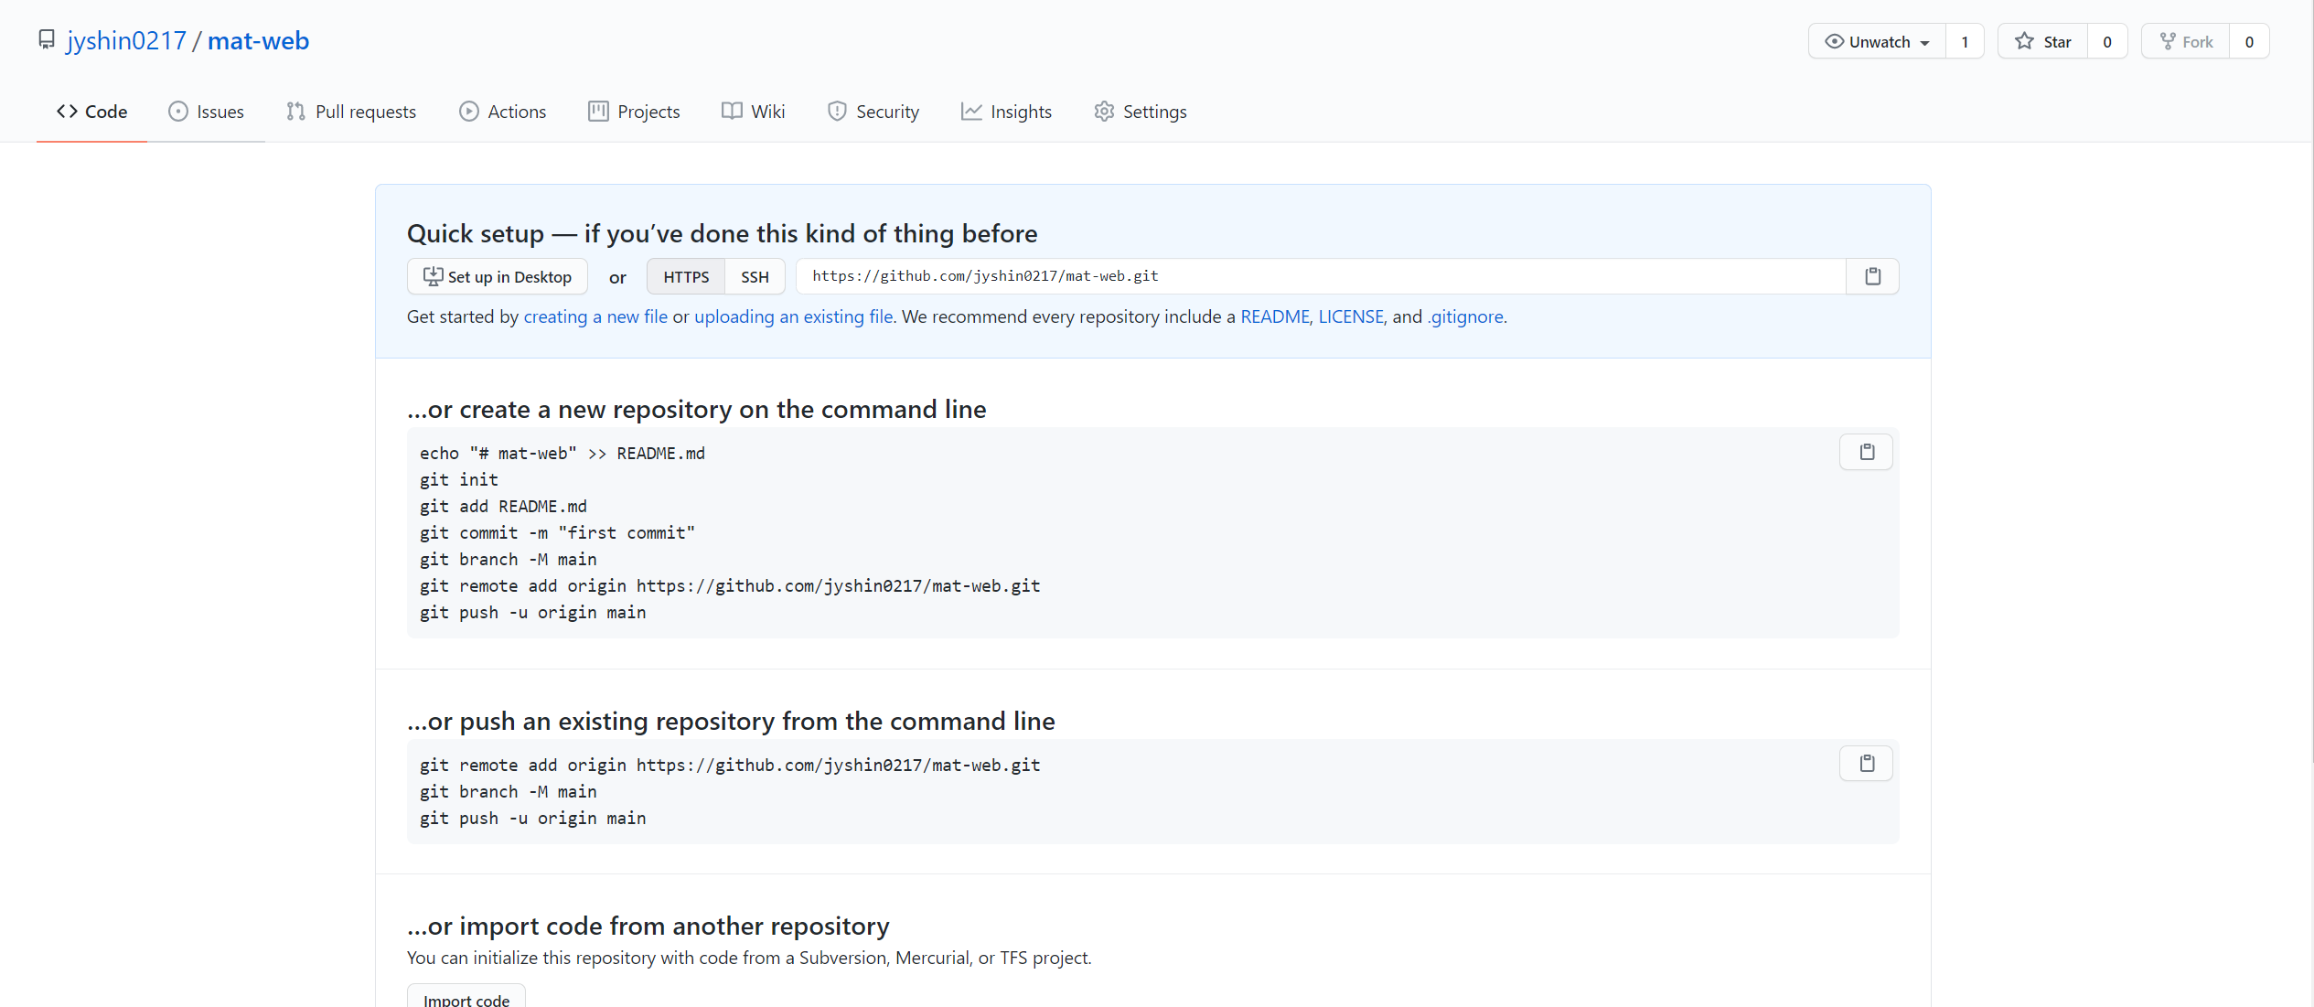Click Set up in Desktop button
Image resolution: width=2314 pixels, height=1007 pixels.
tap(497, 277)
